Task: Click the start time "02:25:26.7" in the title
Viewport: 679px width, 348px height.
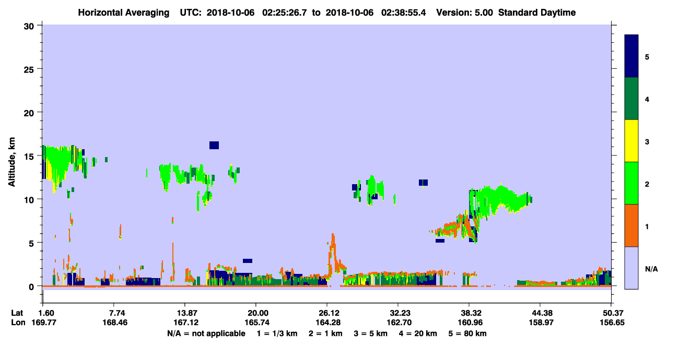Action: click(286, 13)
